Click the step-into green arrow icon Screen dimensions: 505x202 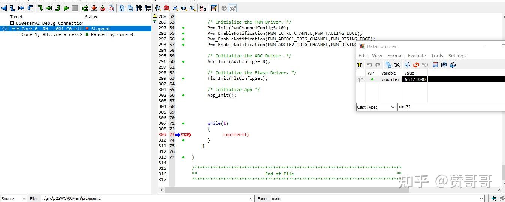(40, 8)
